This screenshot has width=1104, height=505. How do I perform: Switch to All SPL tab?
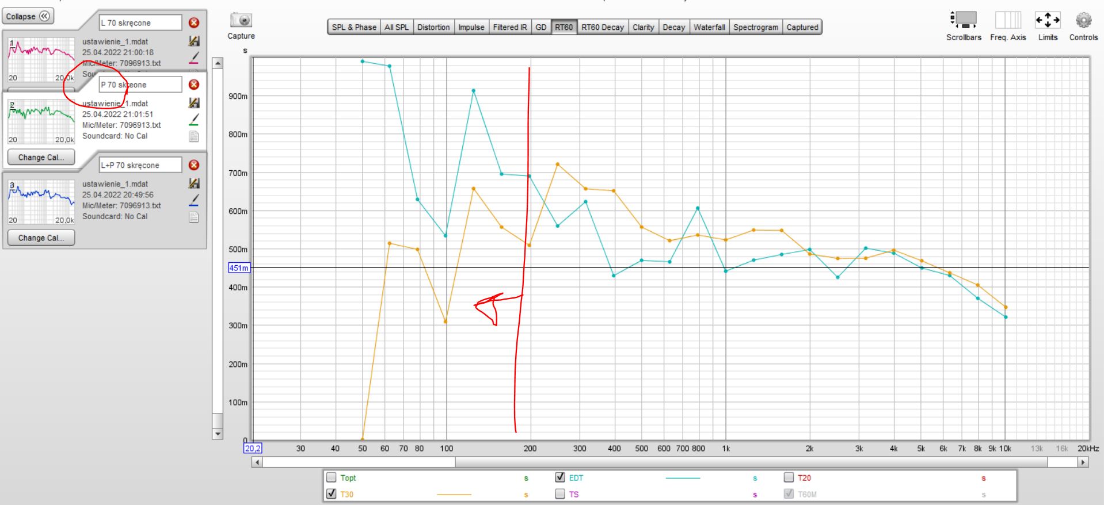coord(397,27)
